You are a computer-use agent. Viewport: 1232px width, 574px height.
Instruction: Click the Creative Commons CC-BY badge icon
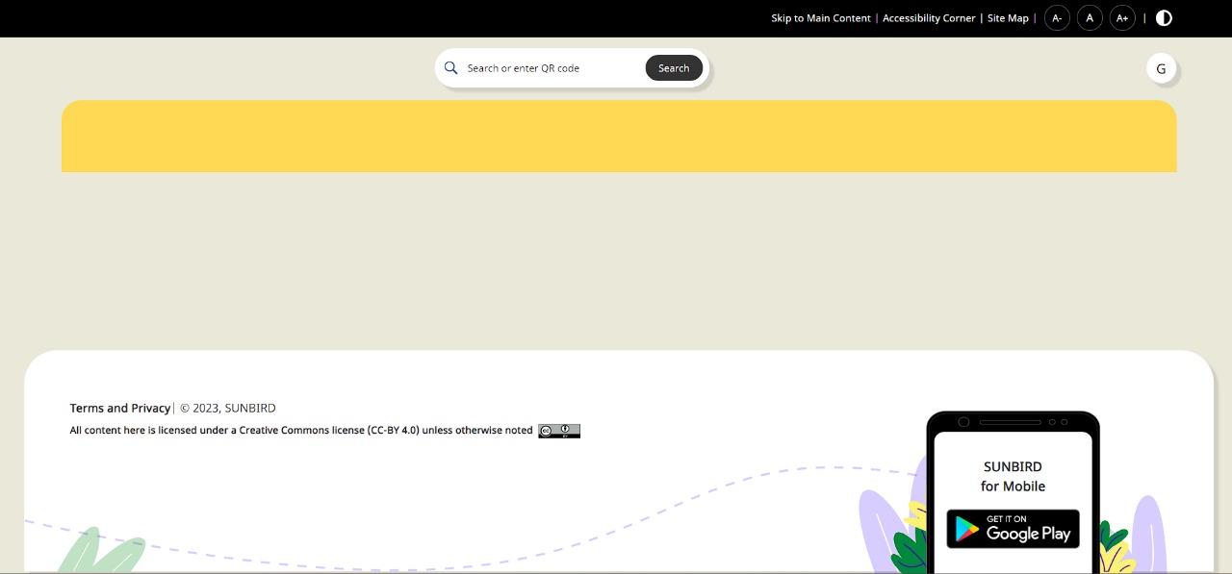click(559, 431)
